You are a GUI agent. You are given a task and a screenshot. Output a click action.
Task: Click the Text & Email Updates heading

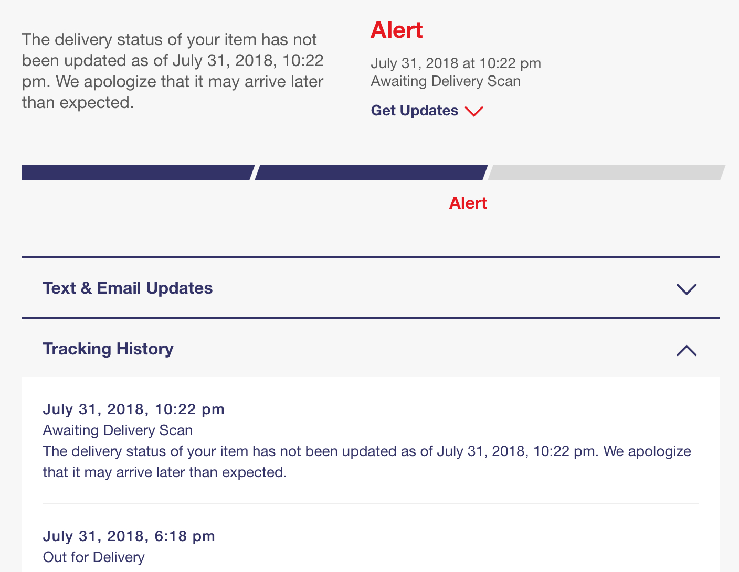128,288
